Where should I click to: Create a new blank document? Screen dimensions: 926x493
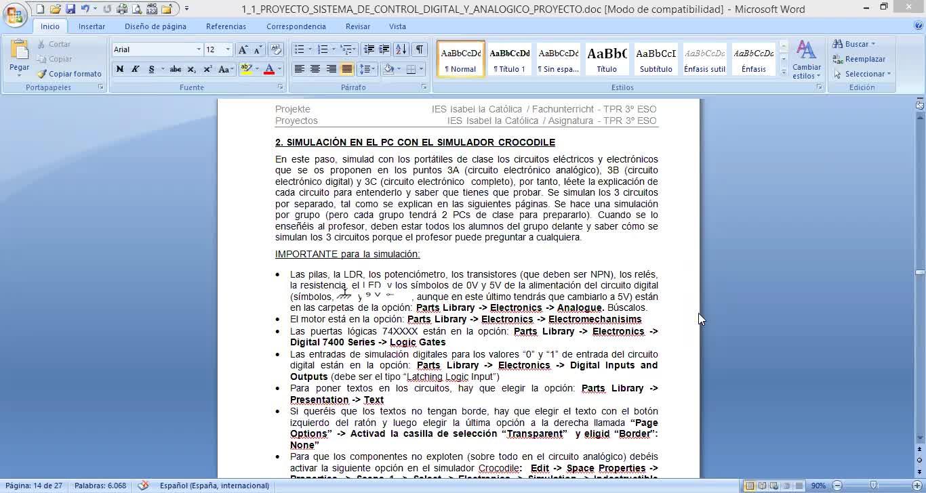point(41,9)
